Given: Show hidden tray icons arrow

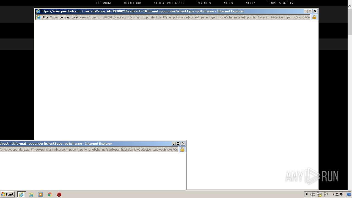Looking at the screenshot, I should (x=307, y=194).
